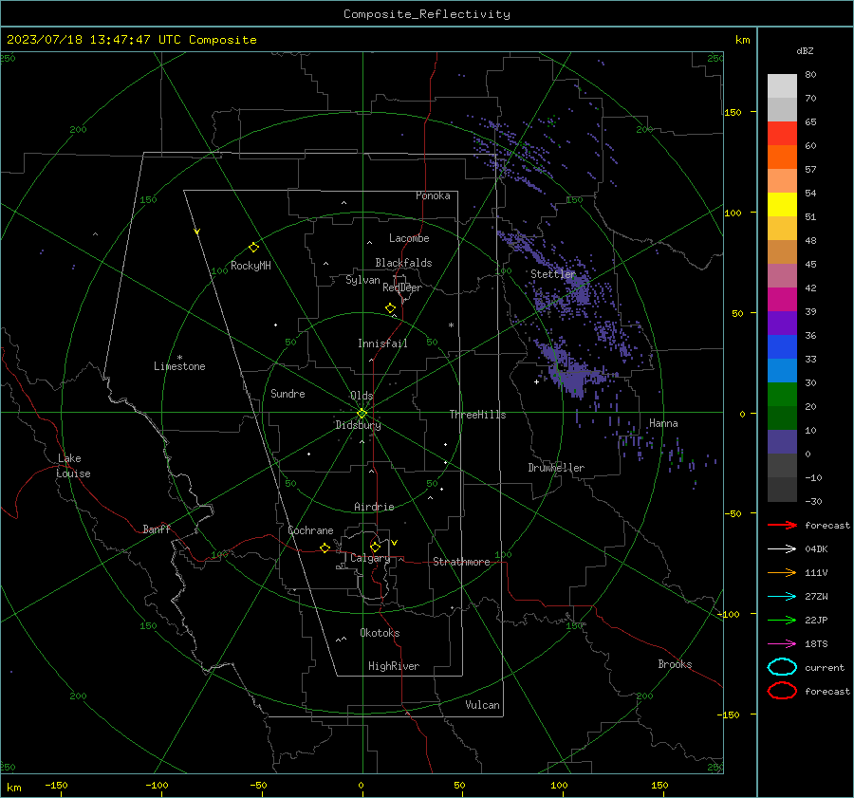Screen dimensions: 854x798
Task: Click the orange 111V arrow in legend
Action: pos(782,572)
